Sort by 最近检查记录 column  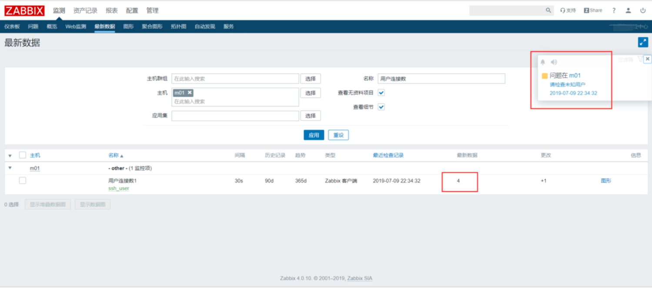[x=388, y=155]
